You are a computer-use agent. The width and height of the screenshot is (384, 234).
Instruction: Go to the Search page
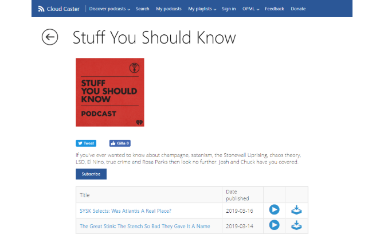(143, 9)
